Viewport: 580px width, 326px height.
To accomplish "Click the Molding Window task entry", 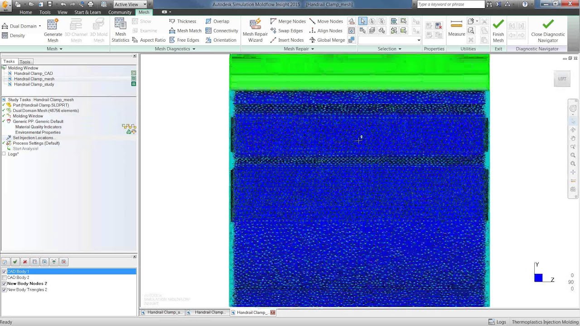I will pyautogui.click(x=28, y=116).
